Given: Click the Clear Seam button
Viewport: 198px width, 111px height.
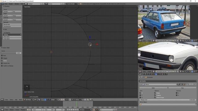Looking at the screenshot, I should tap(12, 39).
